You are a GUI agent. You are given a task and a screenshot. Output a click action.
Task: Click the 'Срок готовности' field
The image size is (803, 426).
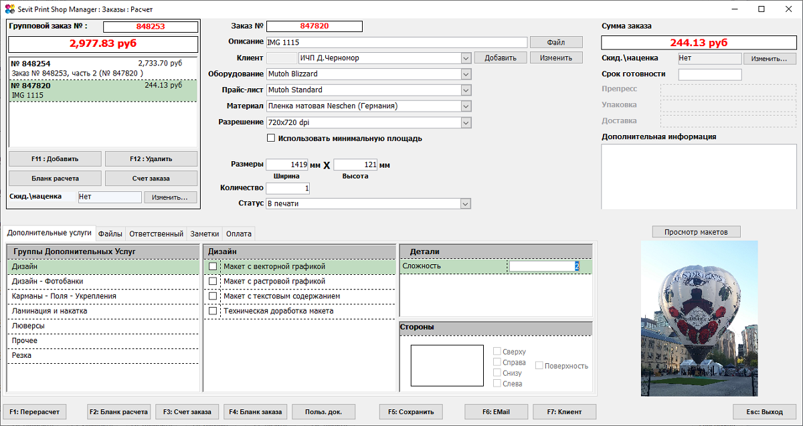click(710, 74)
